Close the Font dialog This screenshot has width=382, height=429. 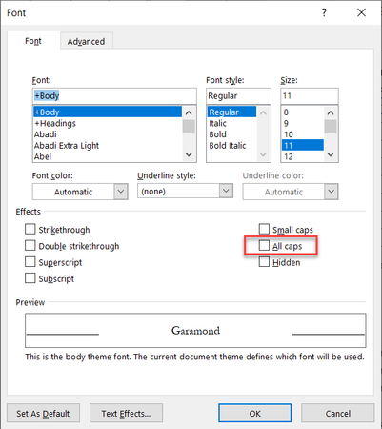point(361,12)
